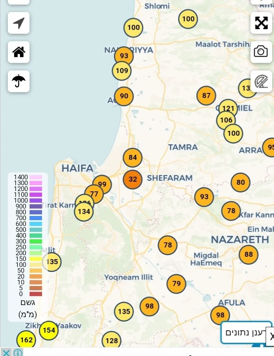Image resolution: width=274 pixels, height=356 pixels.
Task: Click the ad info icon
Action: 18,352
